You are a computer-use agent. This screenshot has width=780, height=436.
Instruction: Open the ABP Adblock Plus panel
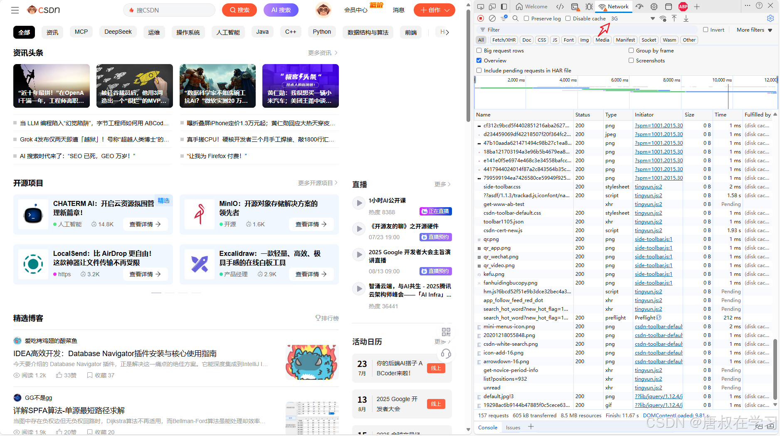click(683, 7)
